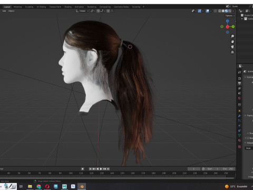Viewport: 253px width, 190px height.
Task: Open the Particles properties tab icon
Action: tap(239, 121)
